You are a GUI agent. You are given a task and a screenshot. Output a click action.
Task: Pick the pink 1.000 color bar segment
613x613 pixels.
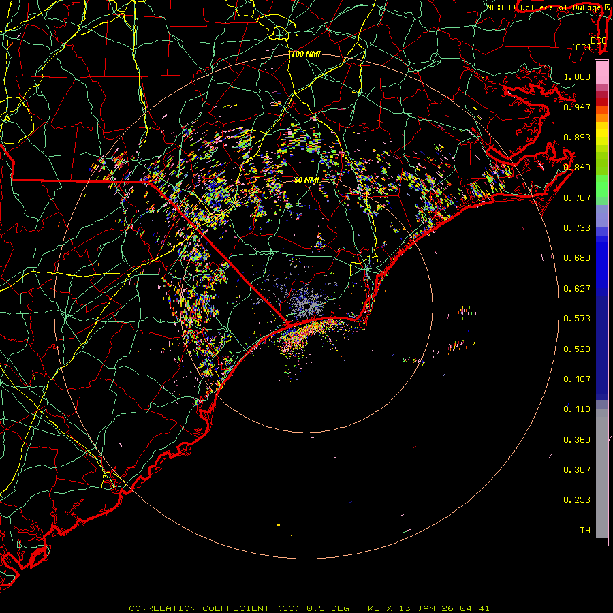tap(601, 73)
